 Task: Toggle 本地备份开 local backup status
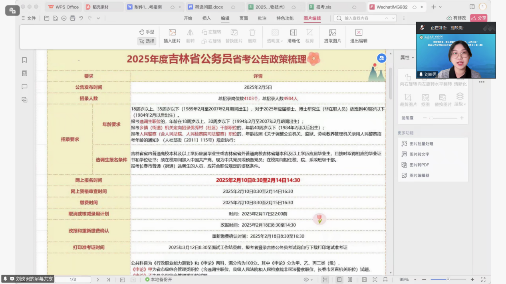(159, 280)
